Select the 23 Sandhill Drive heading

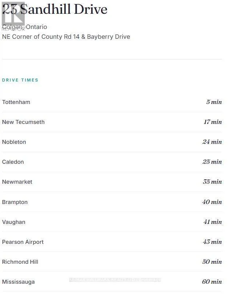pos(55,9)
